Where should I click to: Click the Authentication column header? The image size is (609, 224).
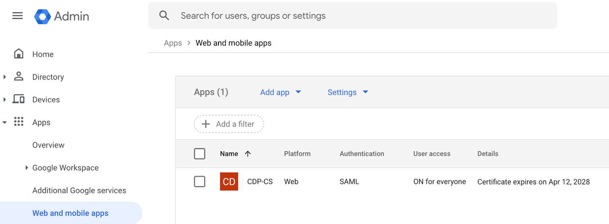coord(362,154)
